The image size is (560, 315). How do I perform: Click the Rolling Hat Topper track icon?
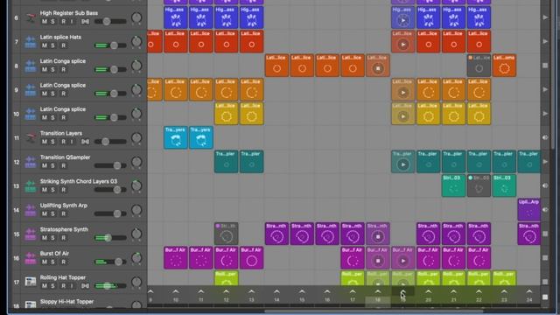pos(31,282)
